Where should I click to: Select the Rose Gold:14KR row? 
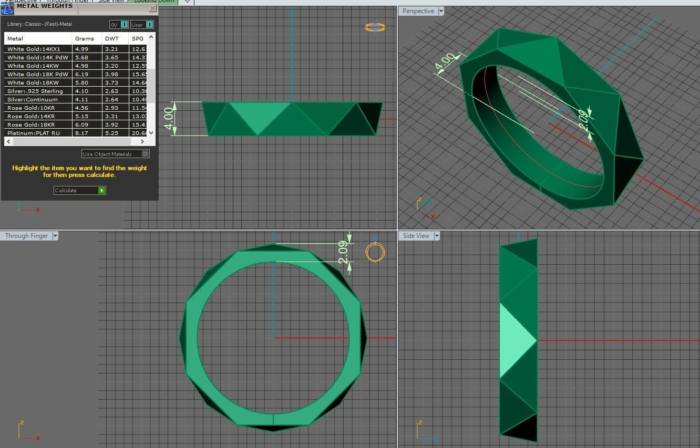pos(76,116)
